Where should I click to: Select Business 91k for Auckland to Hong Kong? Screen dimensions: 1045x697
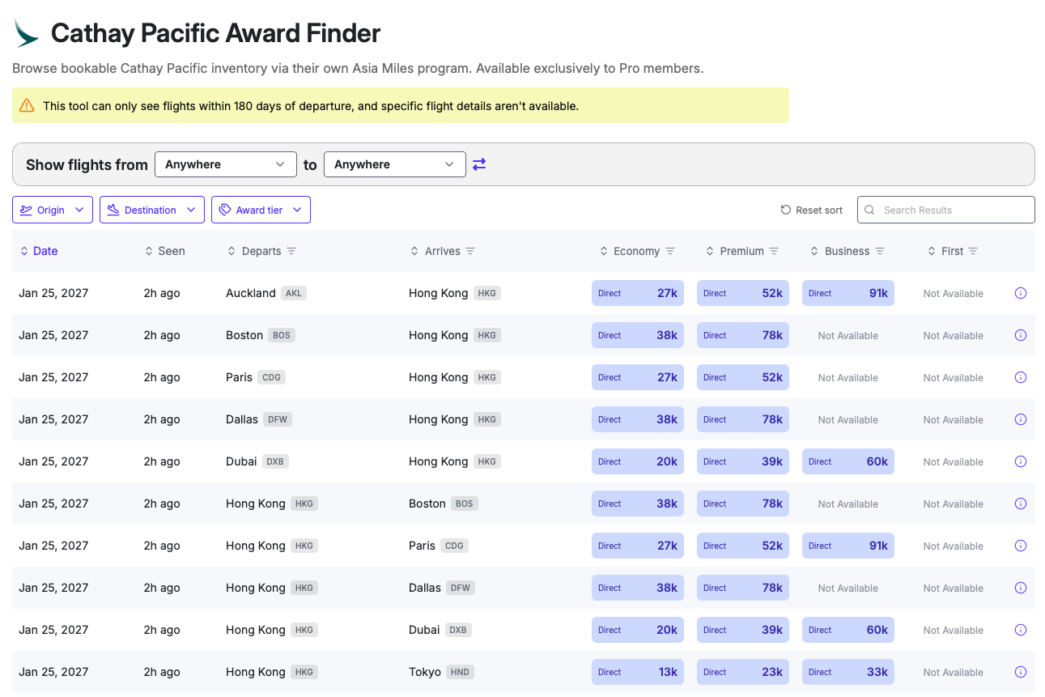pos(848,293)
